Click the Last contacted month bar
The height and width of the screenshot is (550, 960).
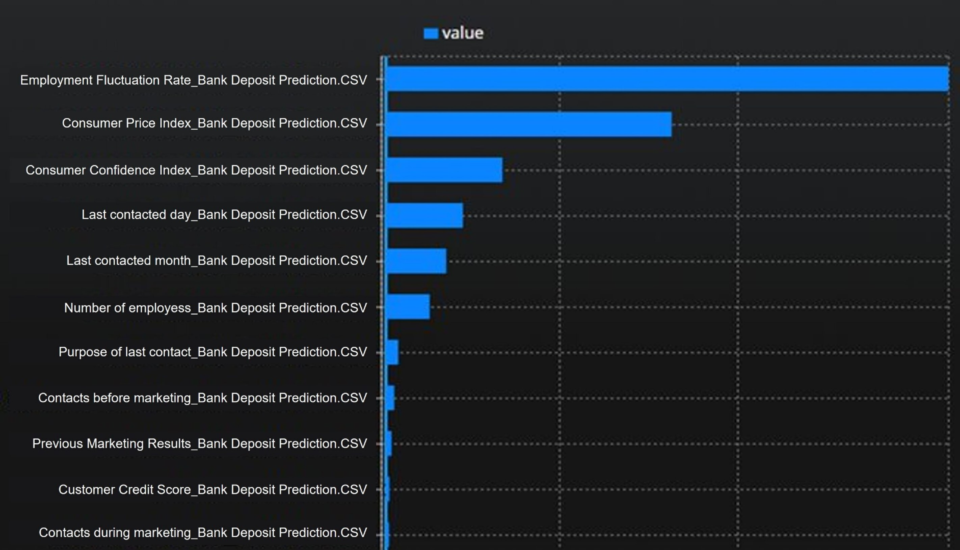[x=416, y=261]
